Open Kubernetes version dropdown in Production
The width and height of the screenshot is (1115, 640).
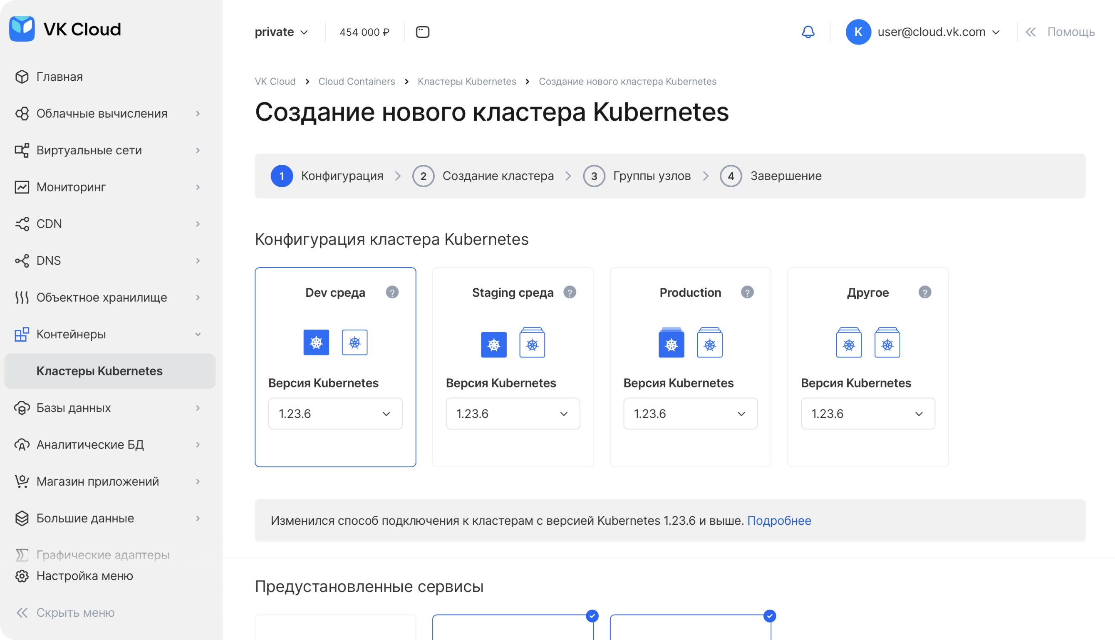691,414
